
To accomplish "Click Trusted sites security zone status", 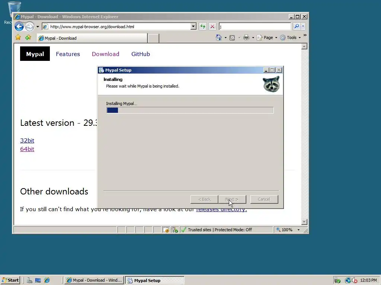I will 220,230.
